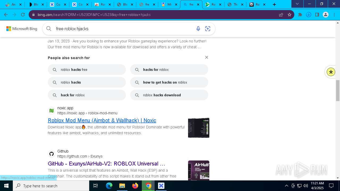The width and height of the screenshot is (340, 191).
Task: Open Task View on the taskbar
Action: tap(96, 186)
